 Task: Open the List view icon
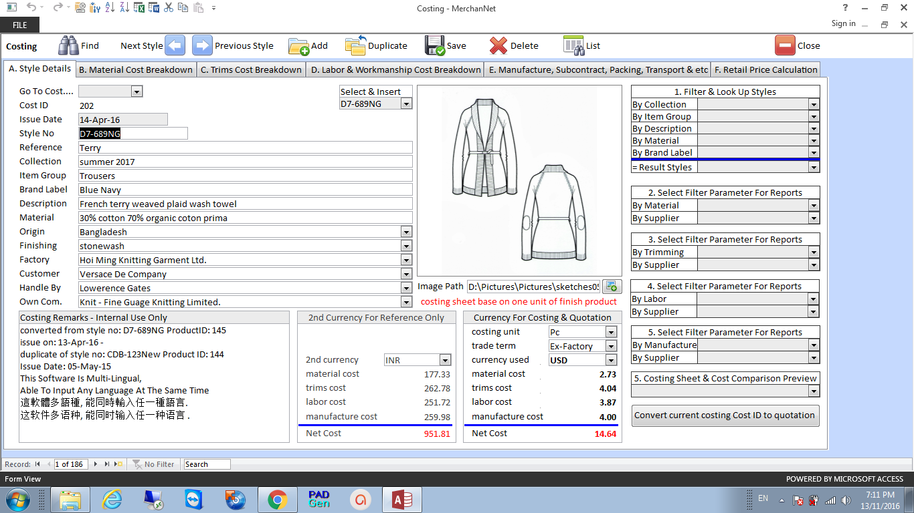coord(573,45)
